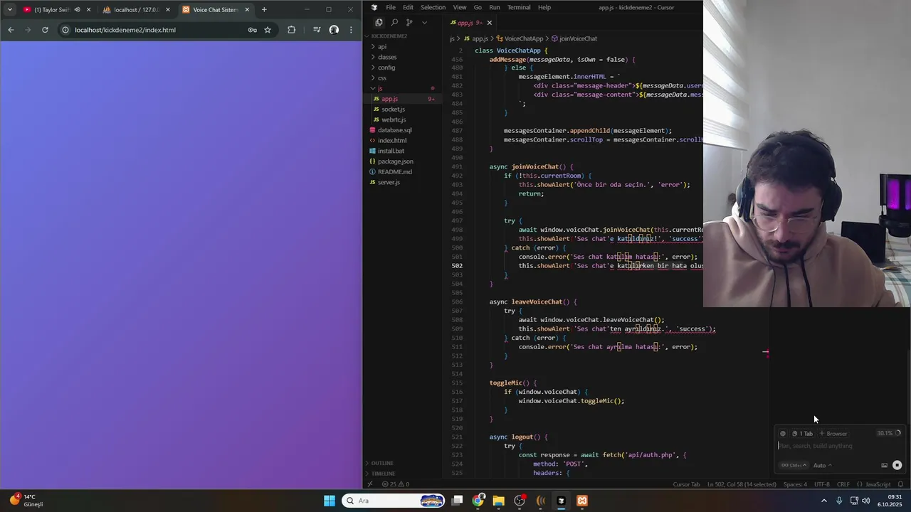Click the 30.1% context usage indicator
The width and height of the screenshot is (911, 512).
[x=888, y=433]
